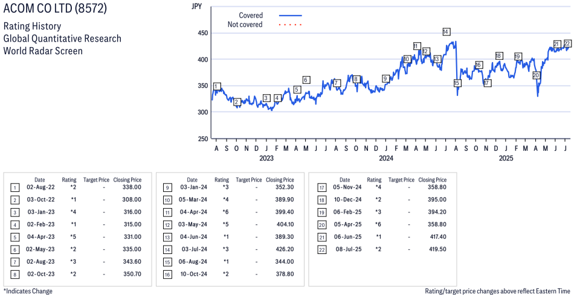
Task: Select chart marker 20 near April 2025 dip
Action: click(x=536, y=75)
